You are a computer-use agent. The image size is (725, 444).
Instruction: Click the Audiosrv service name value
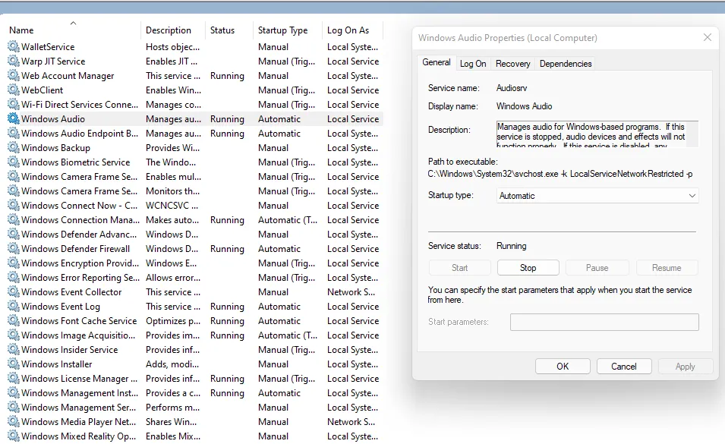point(512,88)
